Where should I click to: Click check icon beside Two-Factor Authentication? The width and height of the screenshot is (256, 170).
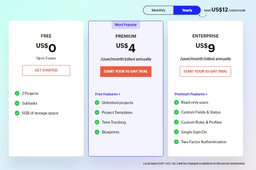point(176,142)
